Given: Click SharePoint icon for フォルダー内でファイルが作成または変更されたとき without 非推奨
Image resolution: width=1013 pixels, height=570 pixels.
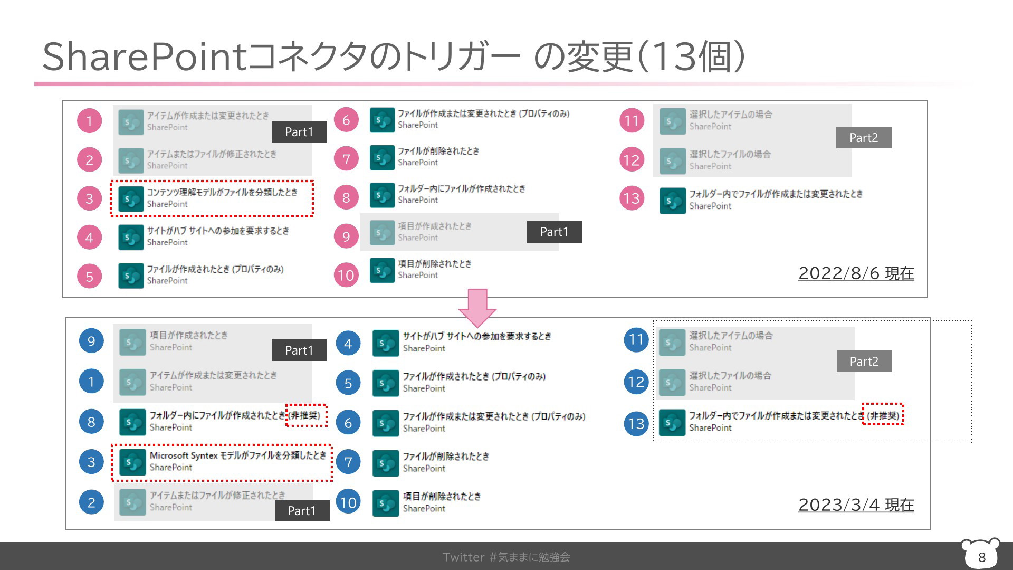Looking at the screenshot, I should coord(673,201).
